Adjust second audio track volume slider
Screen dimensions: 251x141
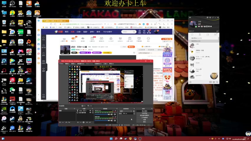102,120
